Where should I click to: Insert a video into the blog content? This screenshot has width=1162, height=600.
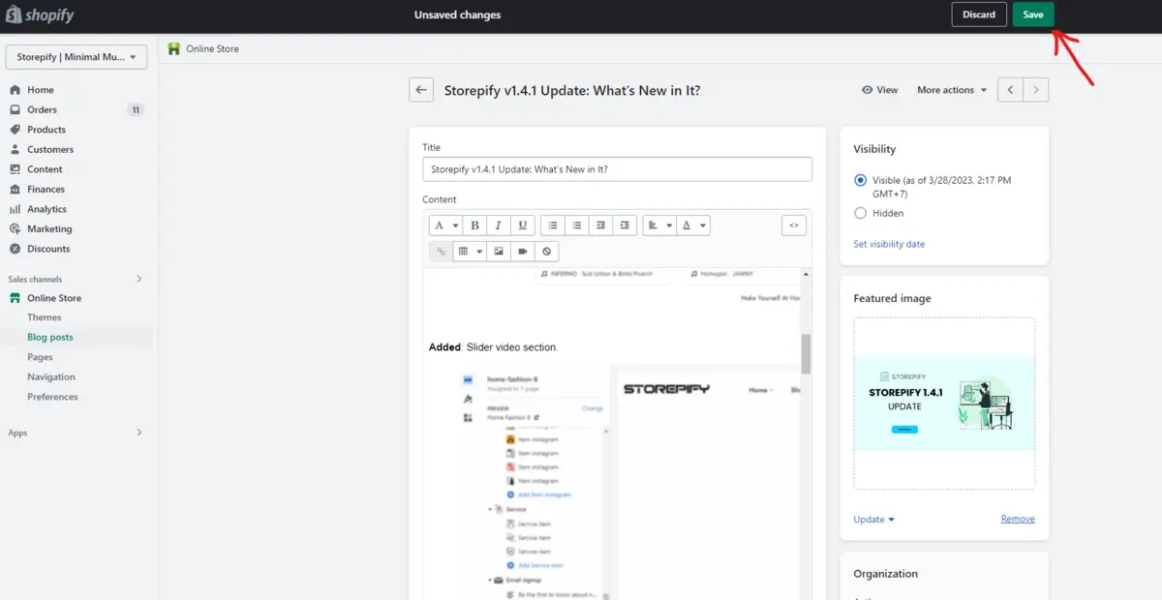(x=523, y=251)
